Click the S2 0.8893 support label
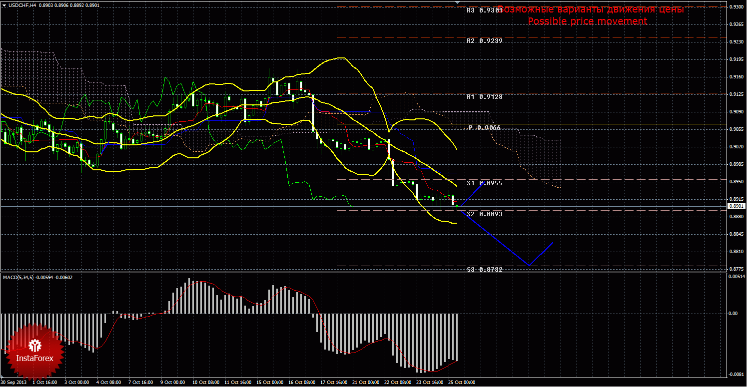 click(485, 214)
